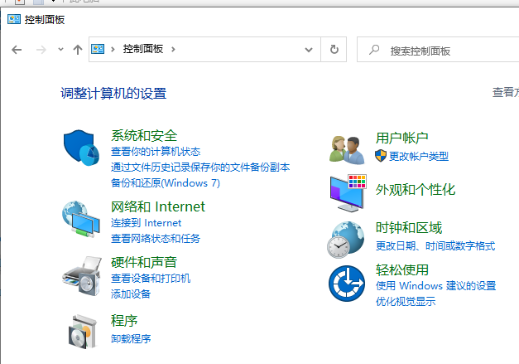The height and width of the screenshot is (364, 519).
Task: Open 系统和安全 category heading
Action: coord(144,136)
